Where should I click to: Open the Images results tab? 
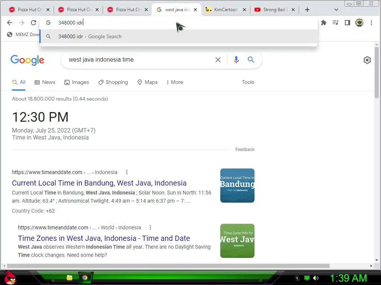click(77, 82)
